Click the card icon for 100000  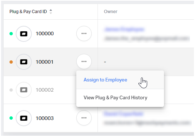[24, 34]
